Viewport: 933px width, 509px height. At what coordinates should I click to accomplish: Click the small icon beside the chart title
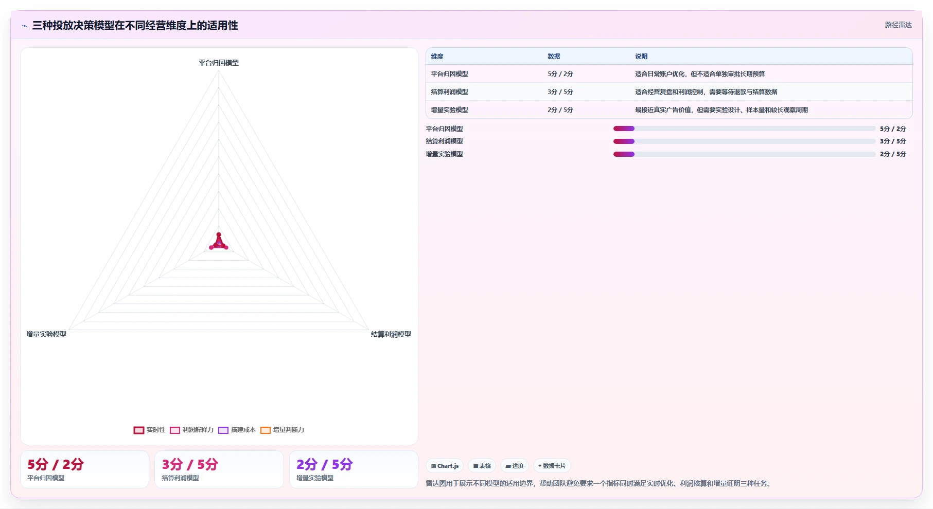[x=24, y=26]
